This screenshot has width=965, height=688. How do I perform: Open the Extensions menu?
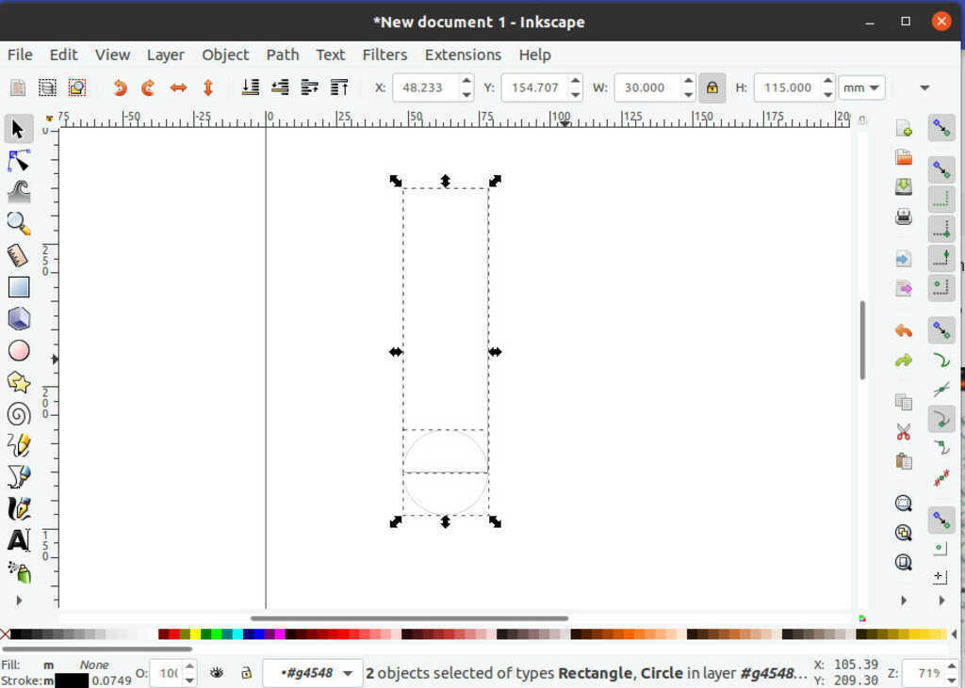[463, 55]
